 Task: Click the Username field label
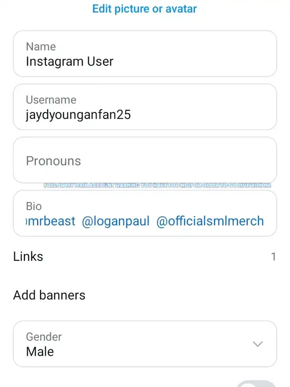(51, 100)
